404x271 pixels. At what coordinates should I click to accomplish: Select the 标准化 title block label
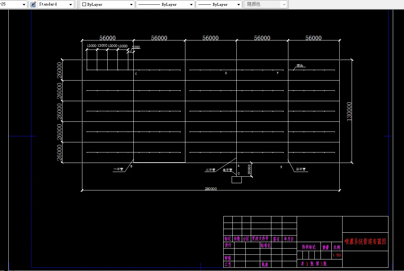click(265, 245)
